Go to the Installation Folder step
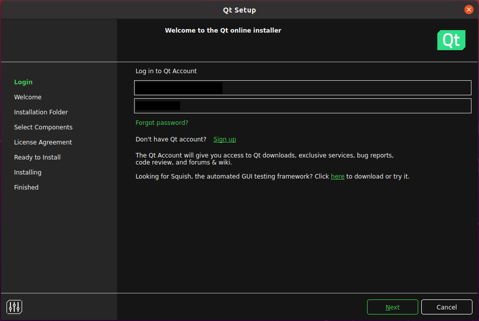 tap(41, 112)
